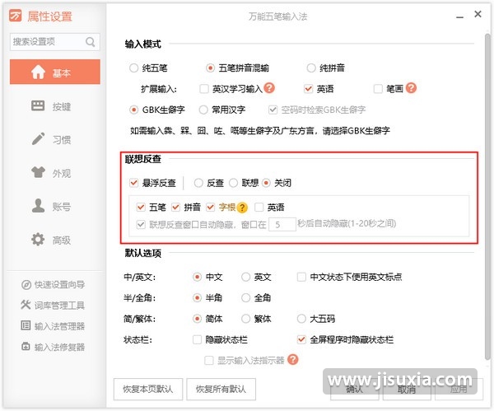Open the 习惯 settings tab
This screenshot has width=494, height=411.
(x=55, y=140)
